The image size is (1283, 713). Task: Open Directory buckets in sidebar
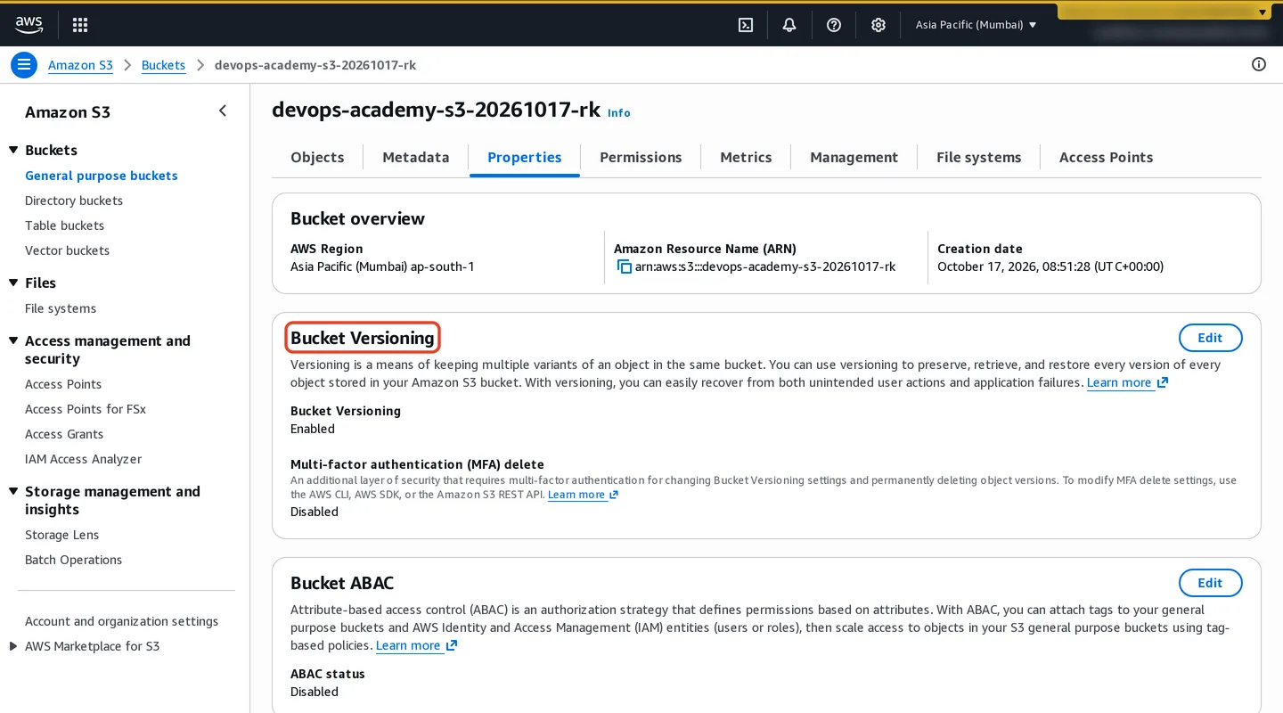click(74, 201)
